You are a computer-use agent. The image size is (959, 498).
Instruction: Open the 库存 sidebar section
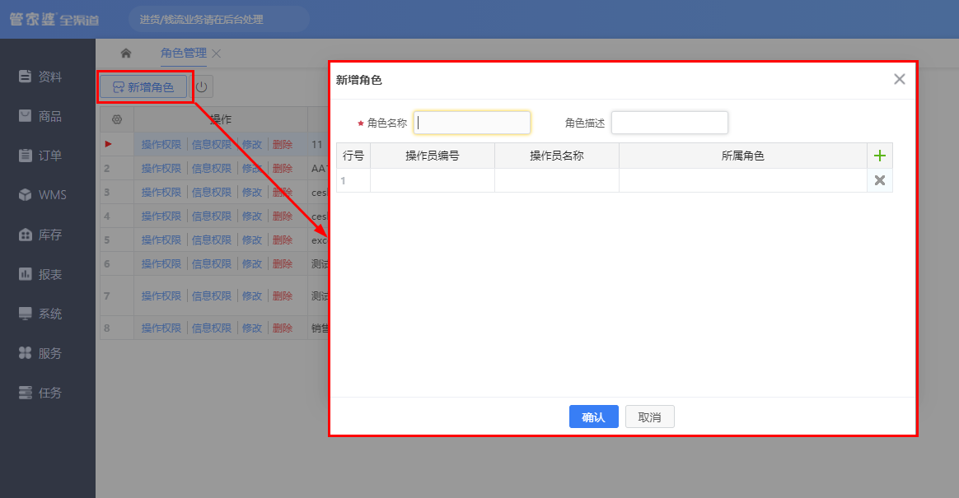pyautogui.click(x=40, y=235)
